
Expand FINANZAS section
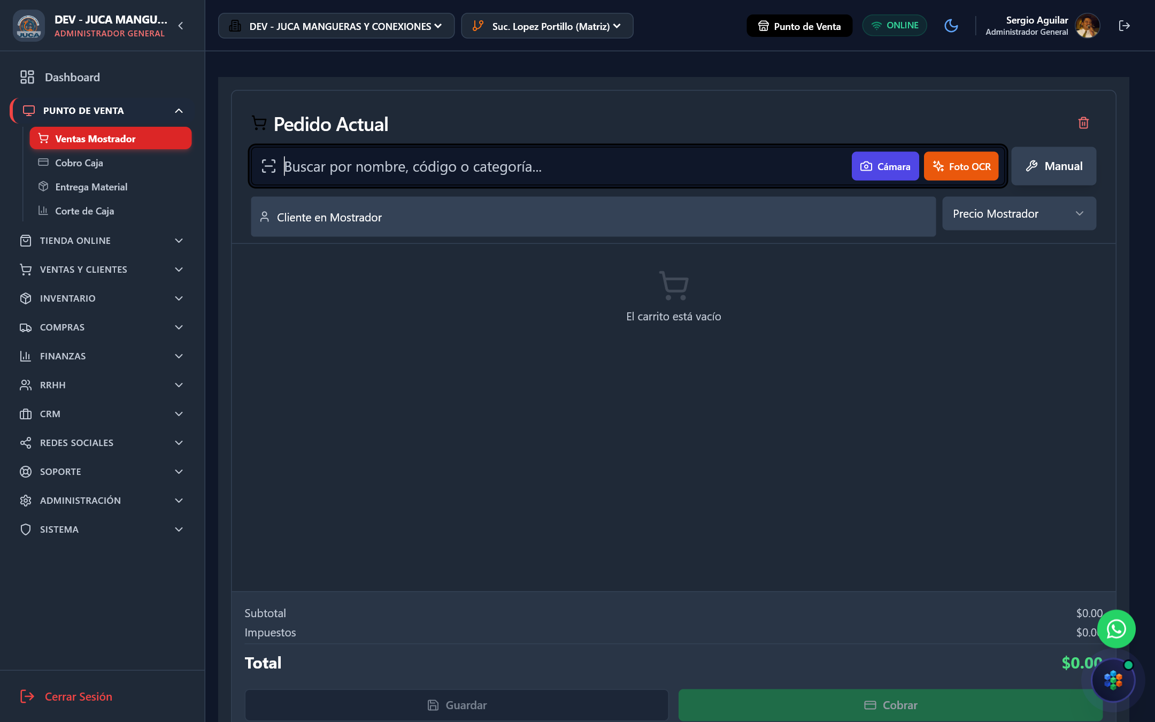click(x=102, y=356)
